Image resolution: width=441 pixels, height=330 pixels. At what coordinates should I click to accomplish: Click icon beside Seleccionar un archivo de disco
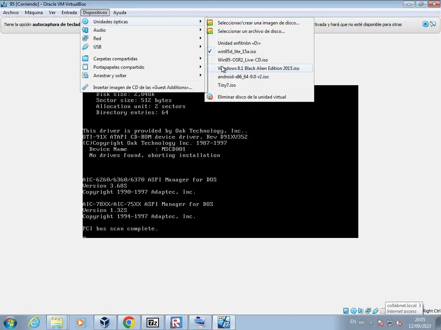click(x=210, y=31)
